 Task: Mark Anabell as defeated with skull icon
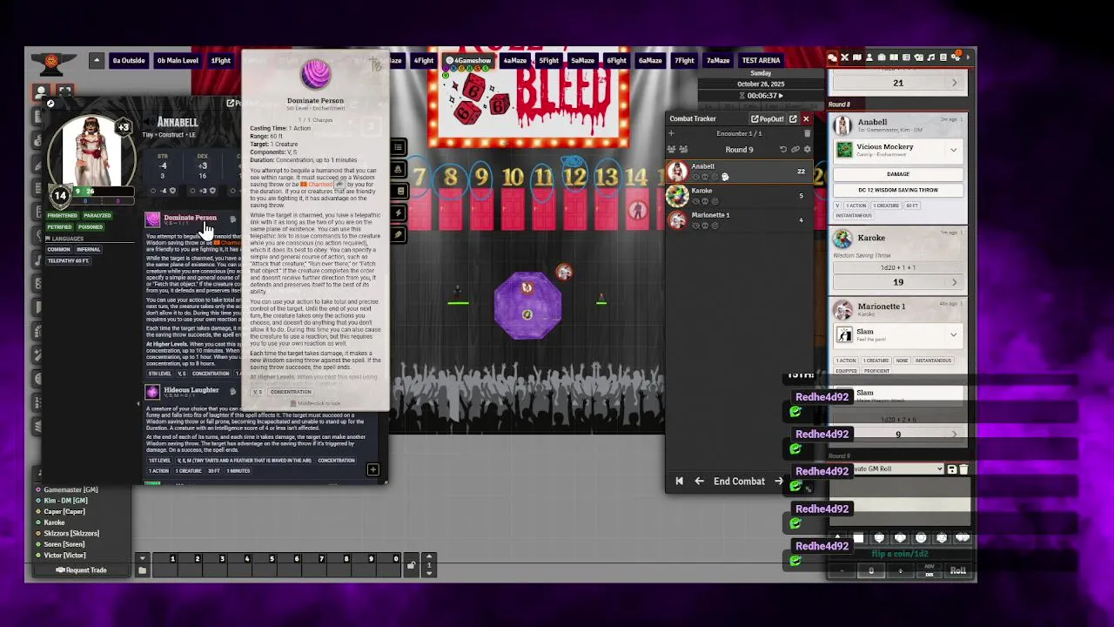[705, 177]
